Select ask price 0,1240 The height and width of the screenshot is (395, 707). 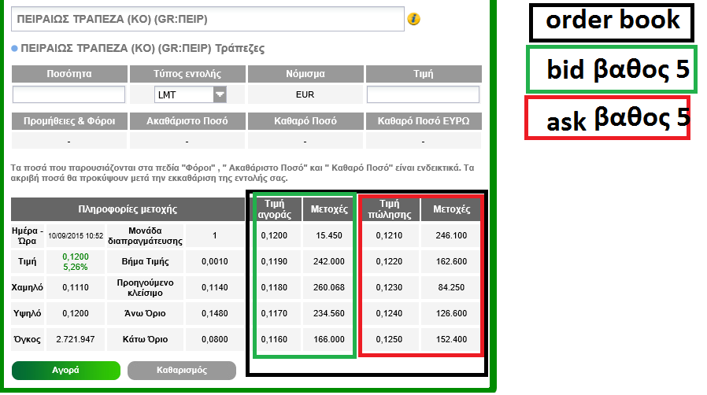(x=389, y=313)
